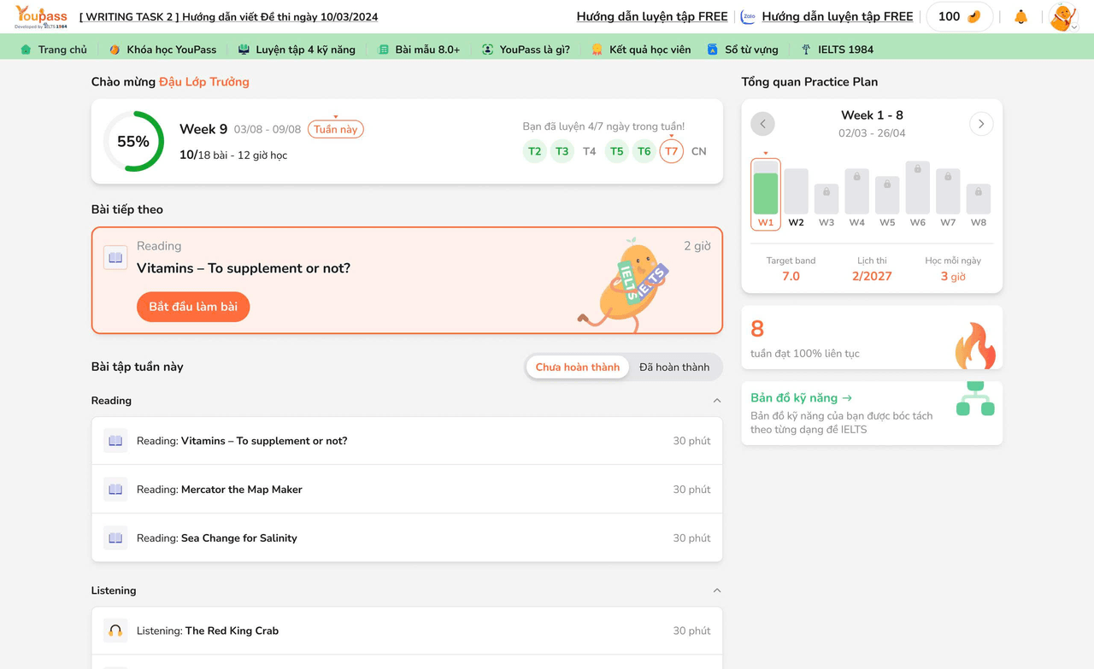
Task: Select day CN in week tracker
Action: point(699,151)
